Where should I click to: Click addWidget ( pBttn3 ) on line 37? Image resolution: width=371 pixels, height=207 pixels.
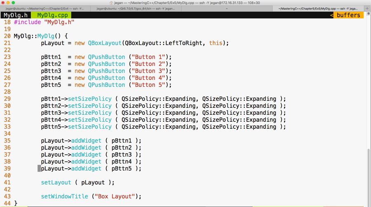(x=105, y=155)
